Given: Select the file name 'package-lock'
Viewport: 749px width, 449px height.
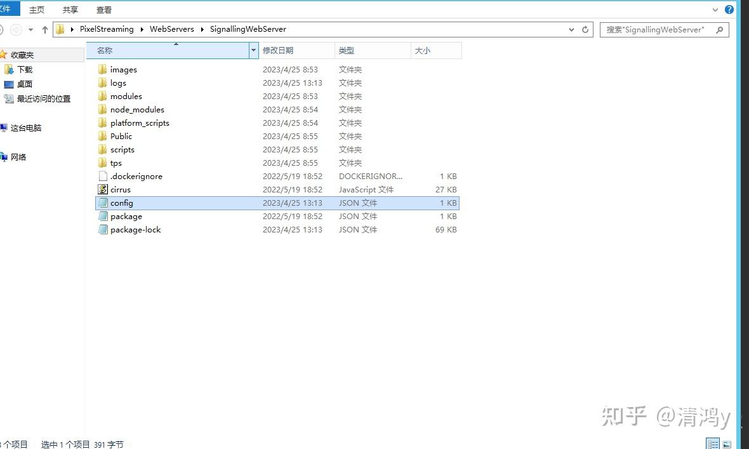Looking at the screenshot, I should tap(136, 230).
